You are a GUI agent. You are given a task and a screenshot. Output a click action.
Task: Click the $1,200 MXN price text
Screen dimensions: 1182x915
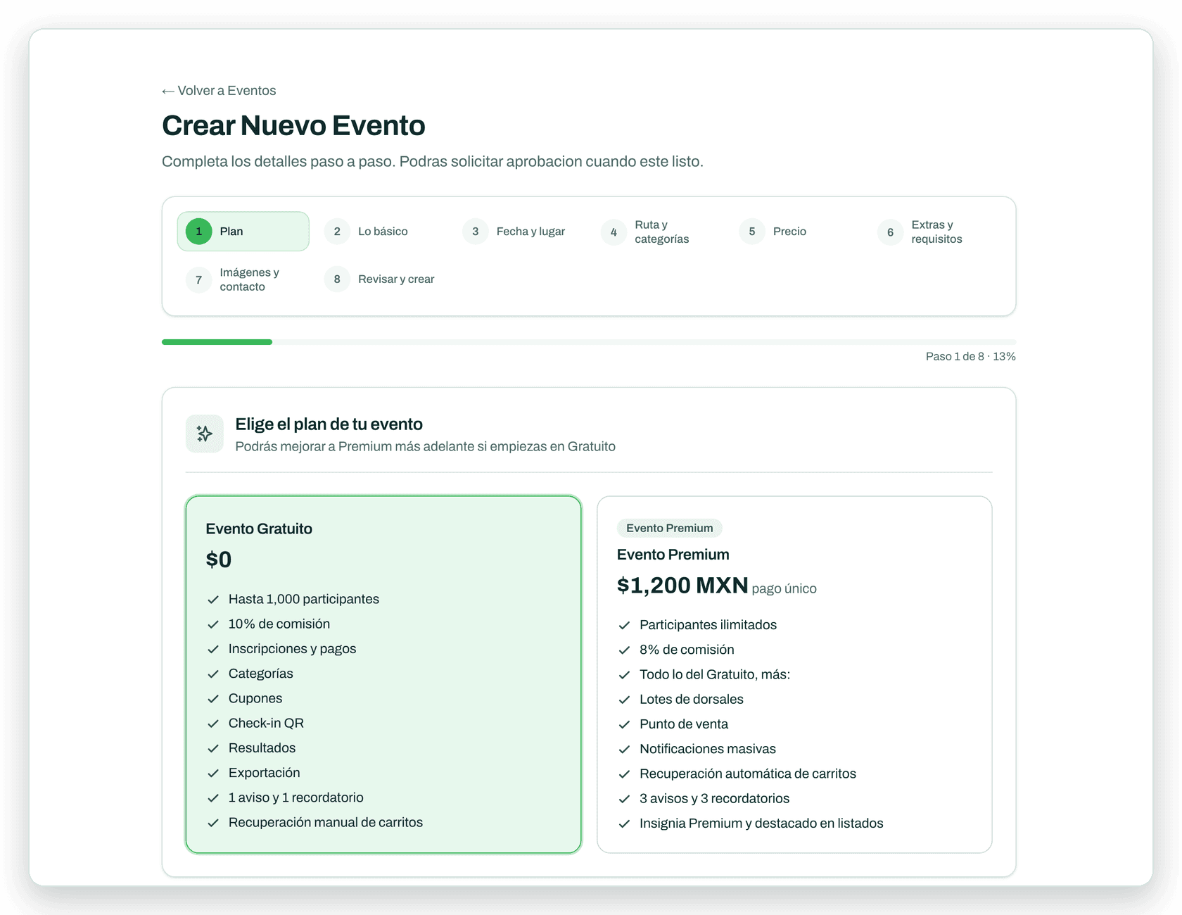pyautogui.click(x=682, y=586)
